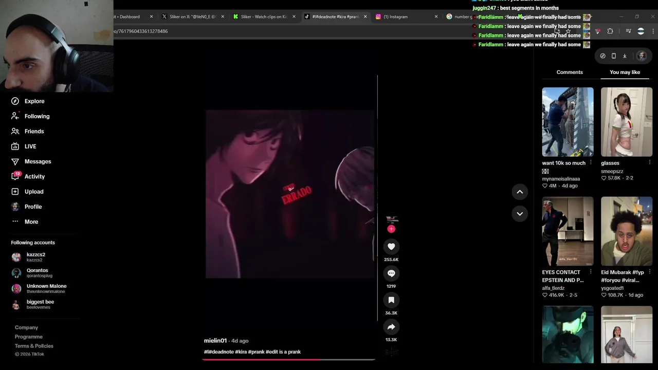Click the get-app phone icon at top right
The width and height of the screenshot is (658, 370).
[614, 56]
